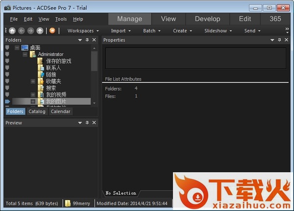Go up one folder level
Screen dimensions: 294x211
40,31
